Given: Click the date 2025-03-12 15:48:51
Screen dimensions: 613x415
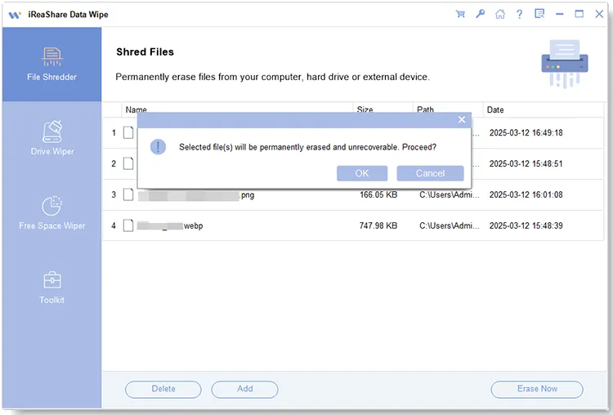Looking at the screenshot, I should 526,163.
